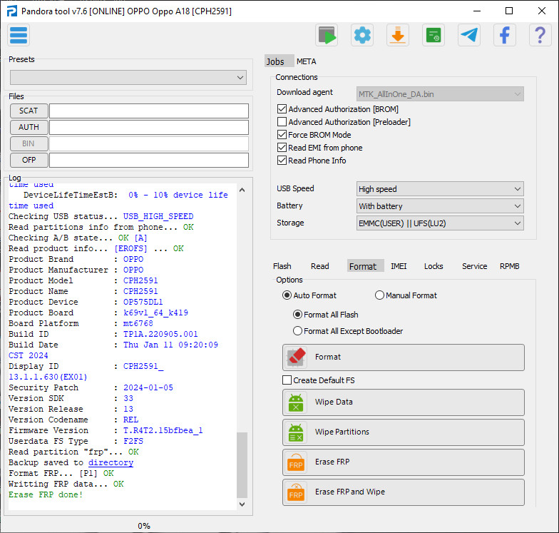Click the Android Wipe Data icon

tap(296, 402)
